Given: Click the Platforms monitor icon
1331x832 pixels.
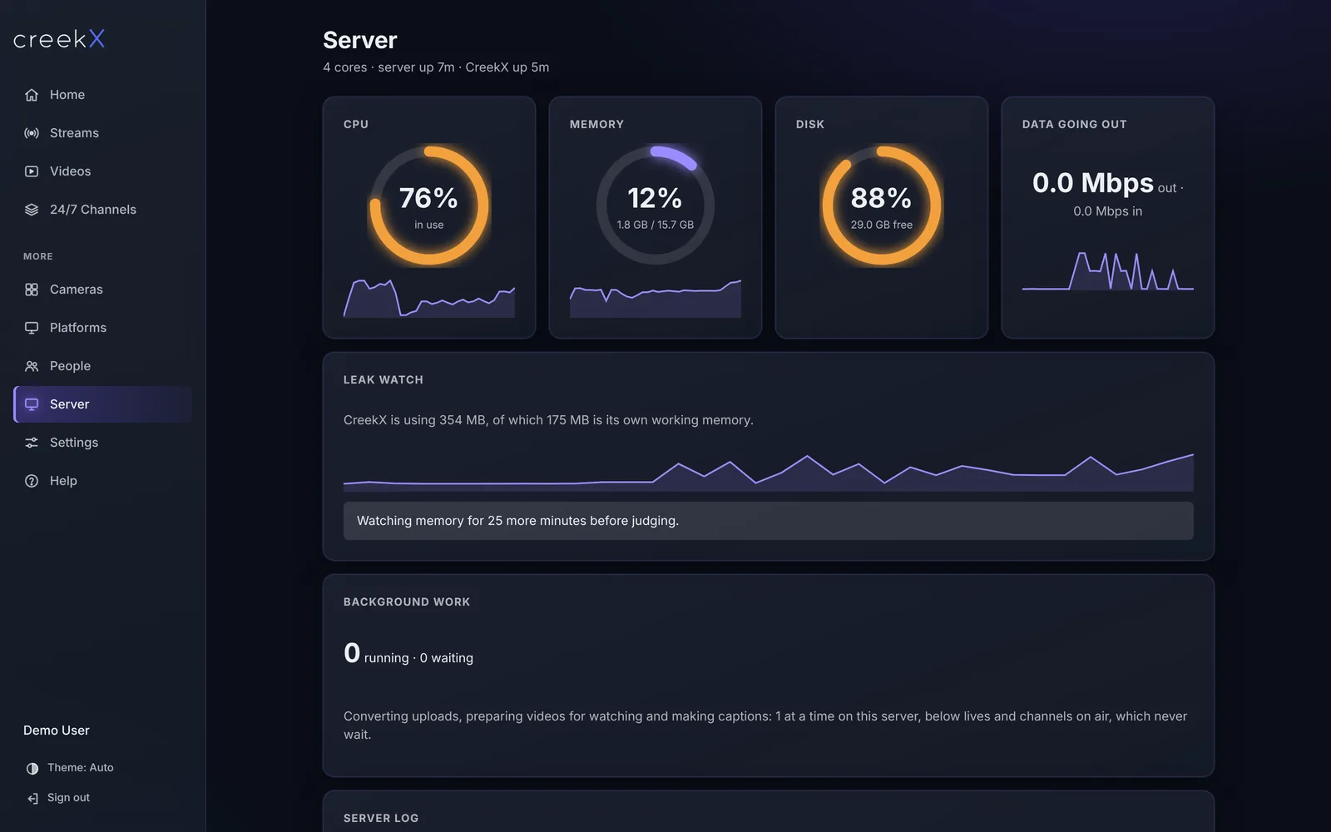Looking at the screenshot, I should point(32,328).
